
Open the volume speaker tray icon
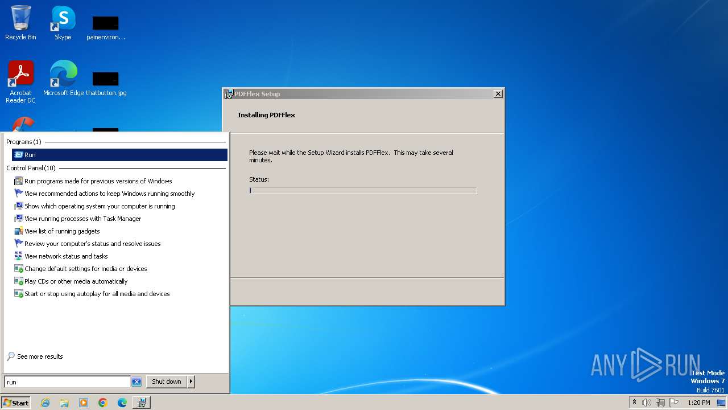pos(647,403)
